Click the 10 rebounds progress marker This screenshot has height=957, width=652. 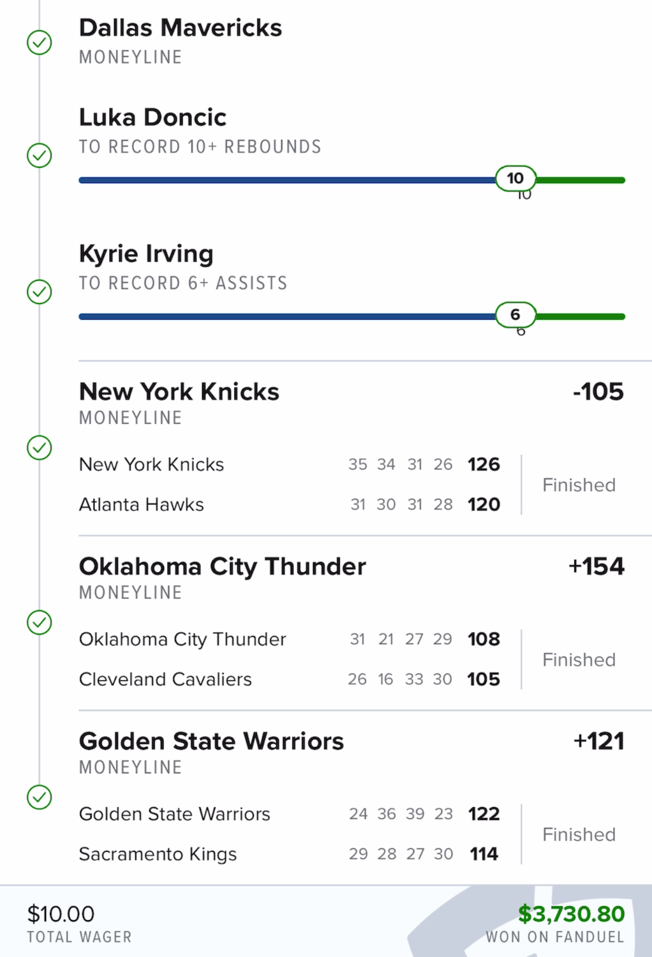515,179
